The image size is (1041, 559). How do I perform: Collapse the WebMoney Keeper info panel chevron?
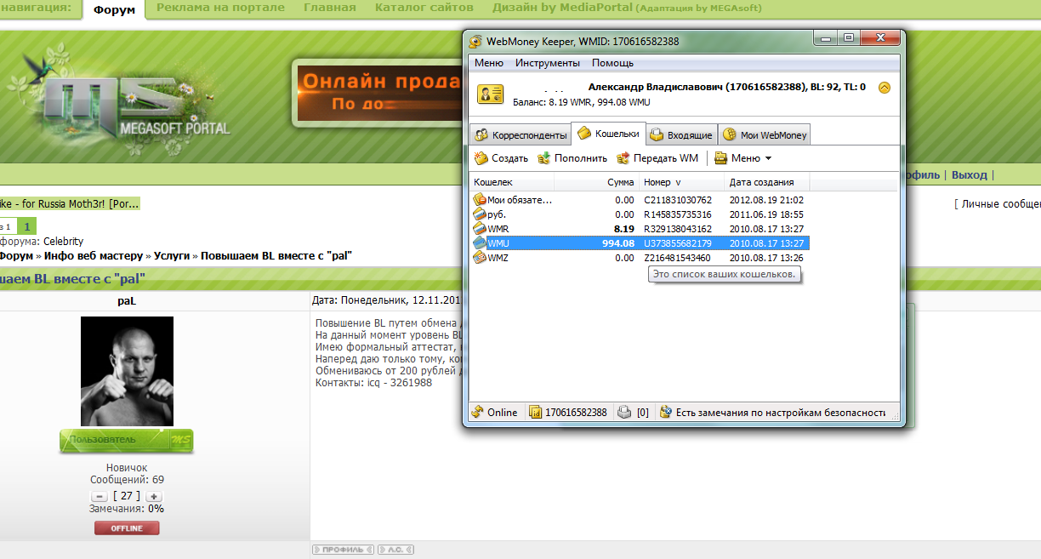[x=885, y=87]
